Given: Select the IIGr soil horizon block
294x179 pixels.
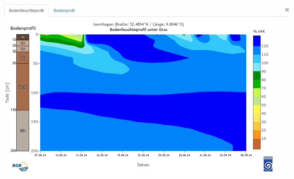Looking at the screenshot, I should 23,131.
